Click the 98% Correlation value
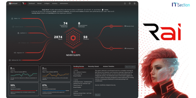Image resolution: width=196 pixels, height=98 pixels. [x=13, y=85]
